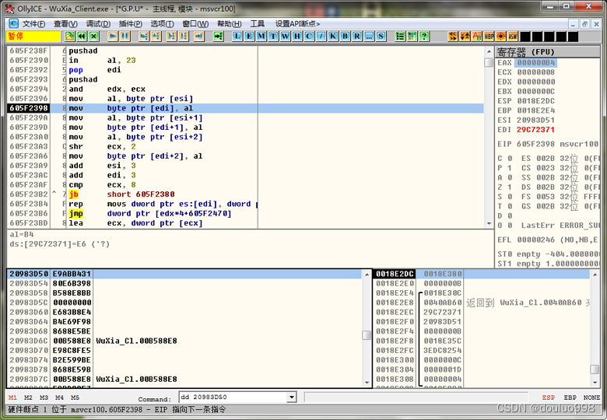Screen dimensions: 607x420
Task: Click the 寄存器 (FPU) registers header
Action: (x=547, y=52)
